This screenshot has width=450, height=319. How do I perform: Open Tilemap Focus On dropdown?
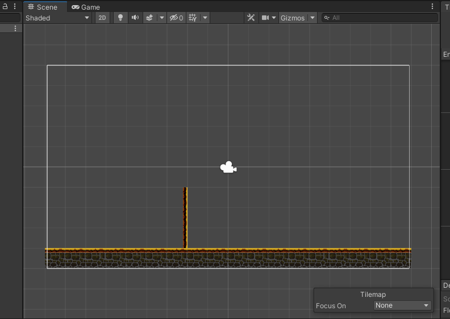pos(402,305)
